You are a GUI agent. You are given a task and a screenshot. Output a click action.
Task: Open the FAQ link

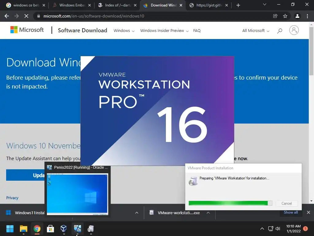197,31
